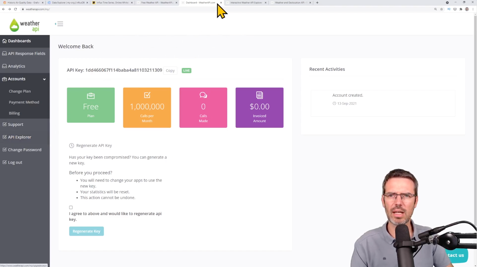Screen dimensions: 477x267
Task: Click the checkbox icon beside Support
Action: [x=4, y=124]
